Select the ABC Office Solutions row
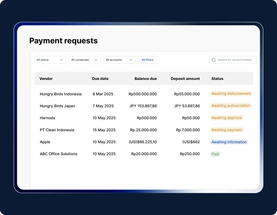 click(x=58, y=154)
